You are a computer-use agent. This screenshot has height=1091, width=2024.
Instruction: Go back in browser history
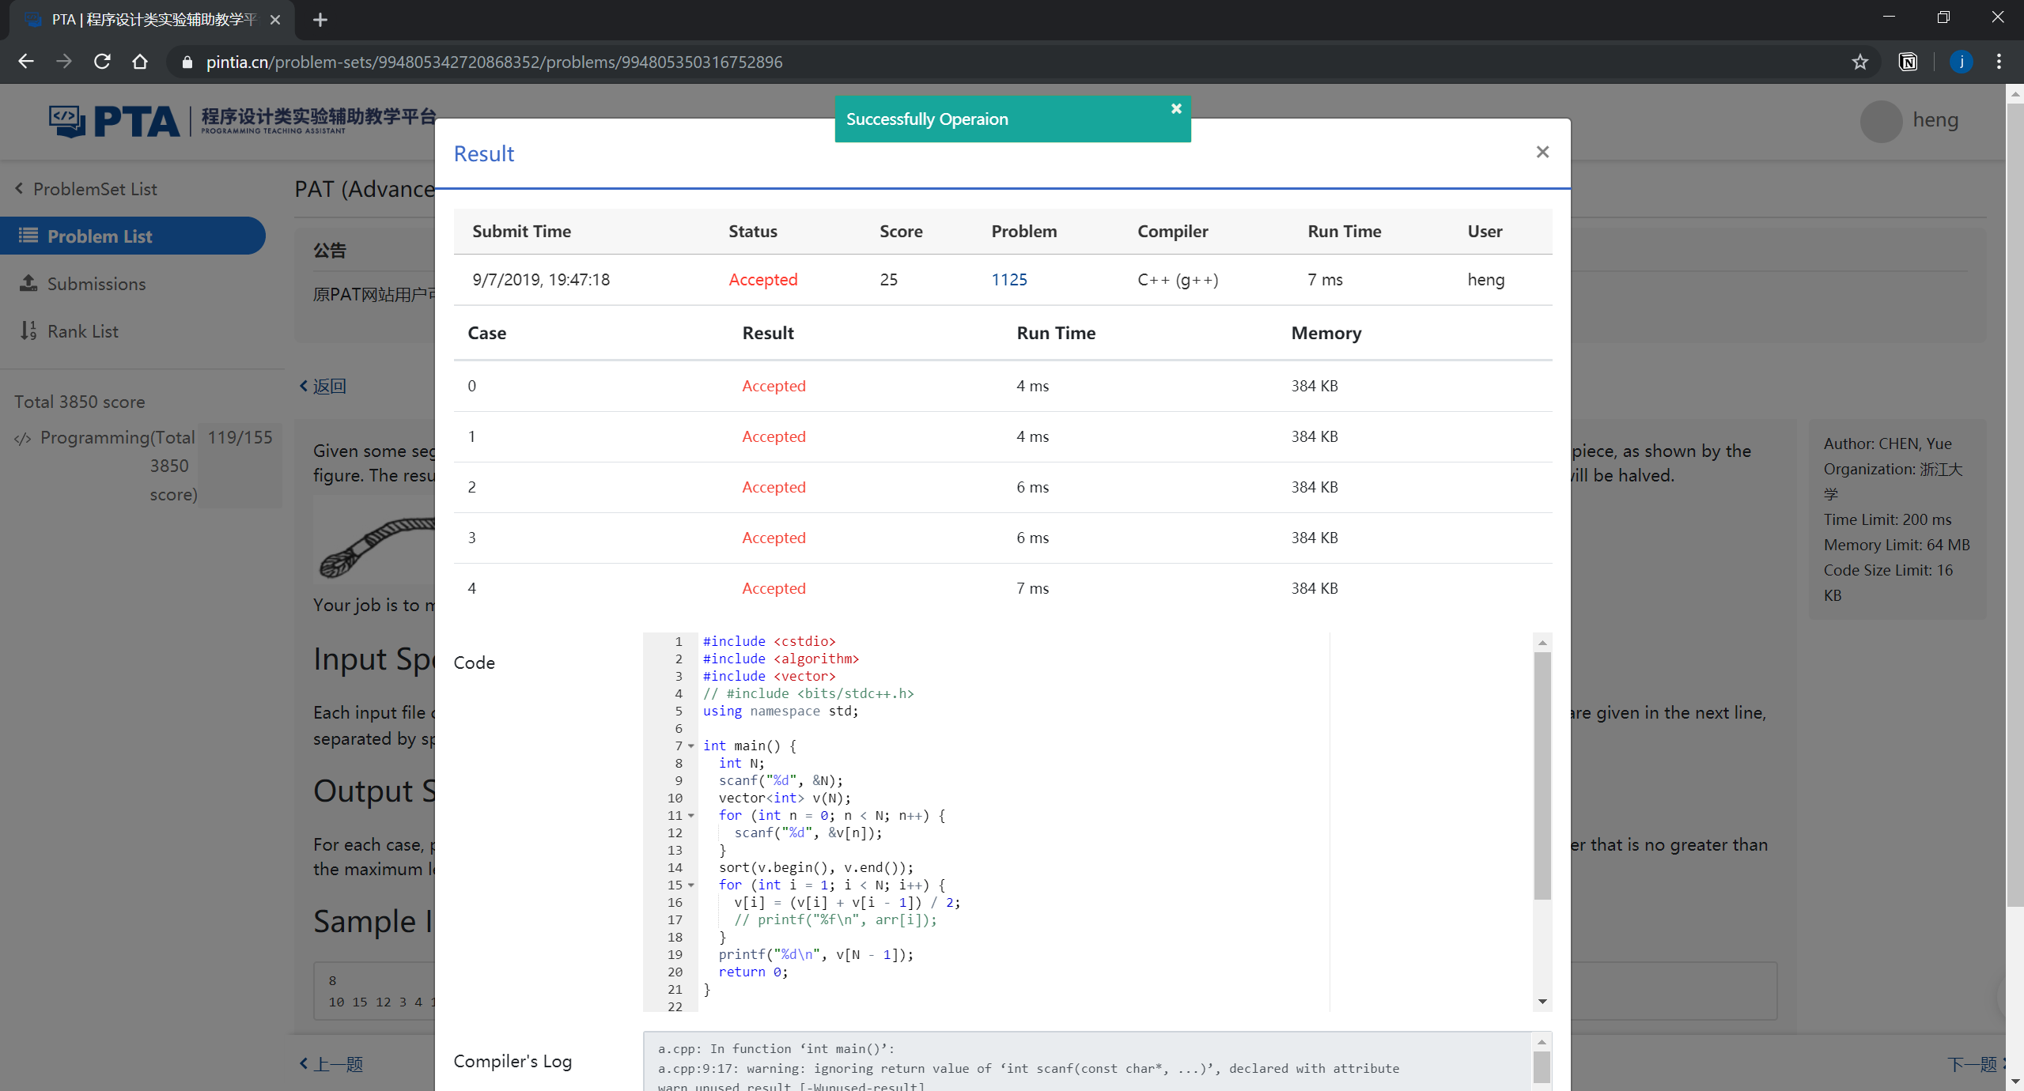coord(26,62)
